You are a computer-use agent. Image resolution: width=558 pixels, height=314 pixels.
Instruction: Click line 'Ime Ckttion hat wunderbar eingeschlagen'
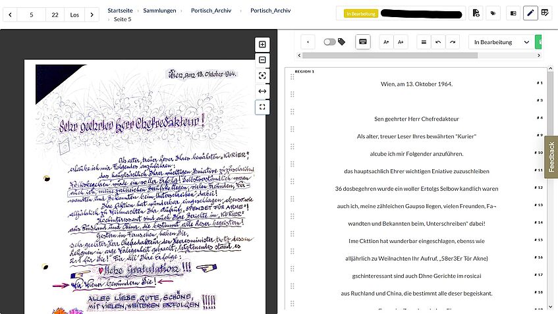pyautogui.click(x=416, y=241)
